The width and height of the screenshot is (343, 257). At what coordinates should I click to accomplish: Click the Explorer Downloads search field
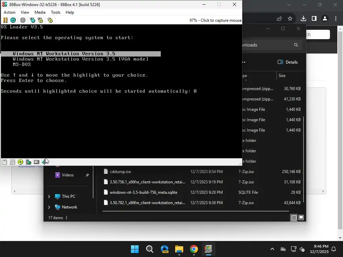272,45
